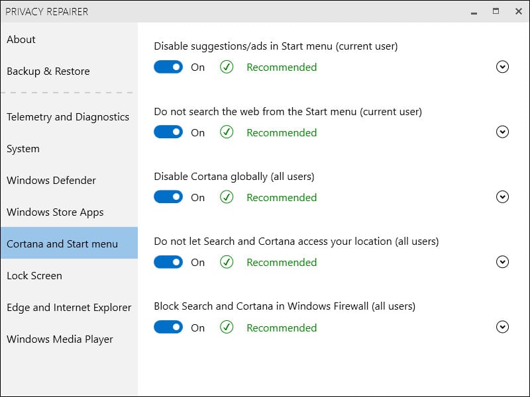This screenshot has width=530, height=397.
Task: Open the Windows Media Player category
Action: coord(69,339)
